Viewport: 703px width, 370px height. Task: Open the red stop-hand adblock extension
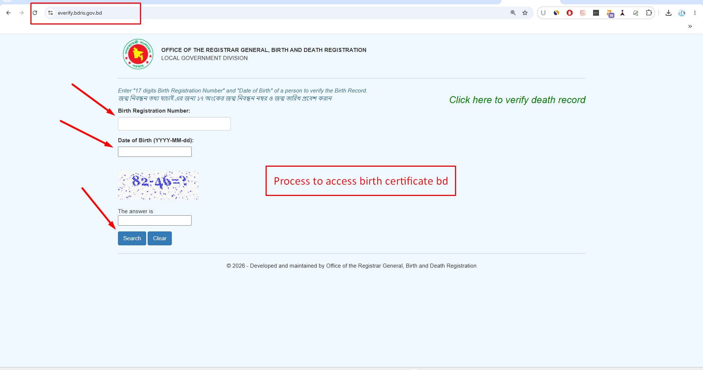point(570,13)
